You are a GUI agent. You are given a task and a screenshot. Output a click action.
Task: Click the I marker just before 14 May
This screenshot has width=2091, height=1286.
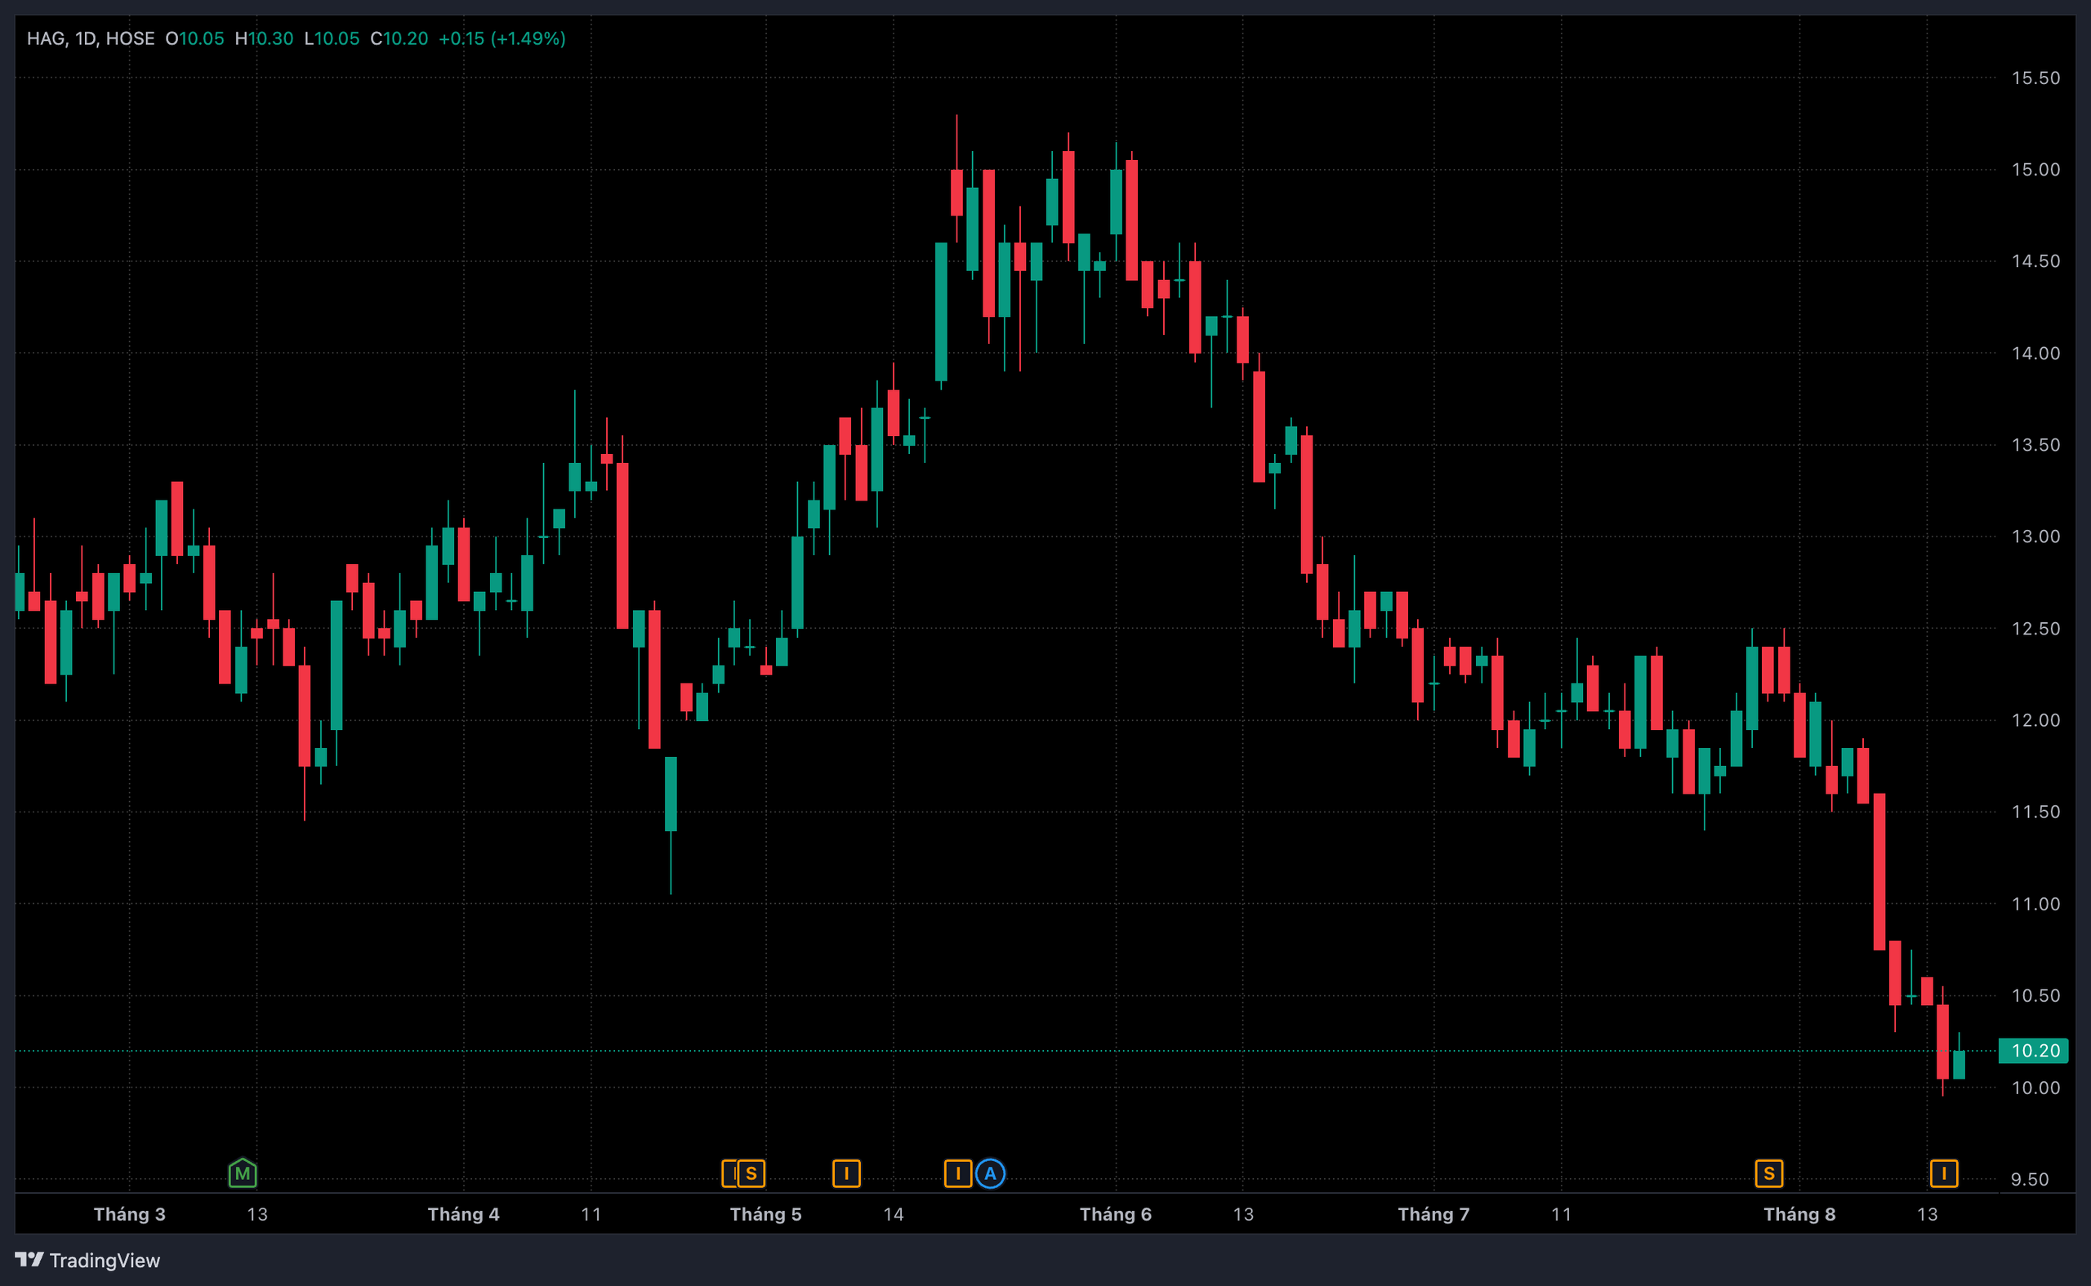pos(846,1174)
